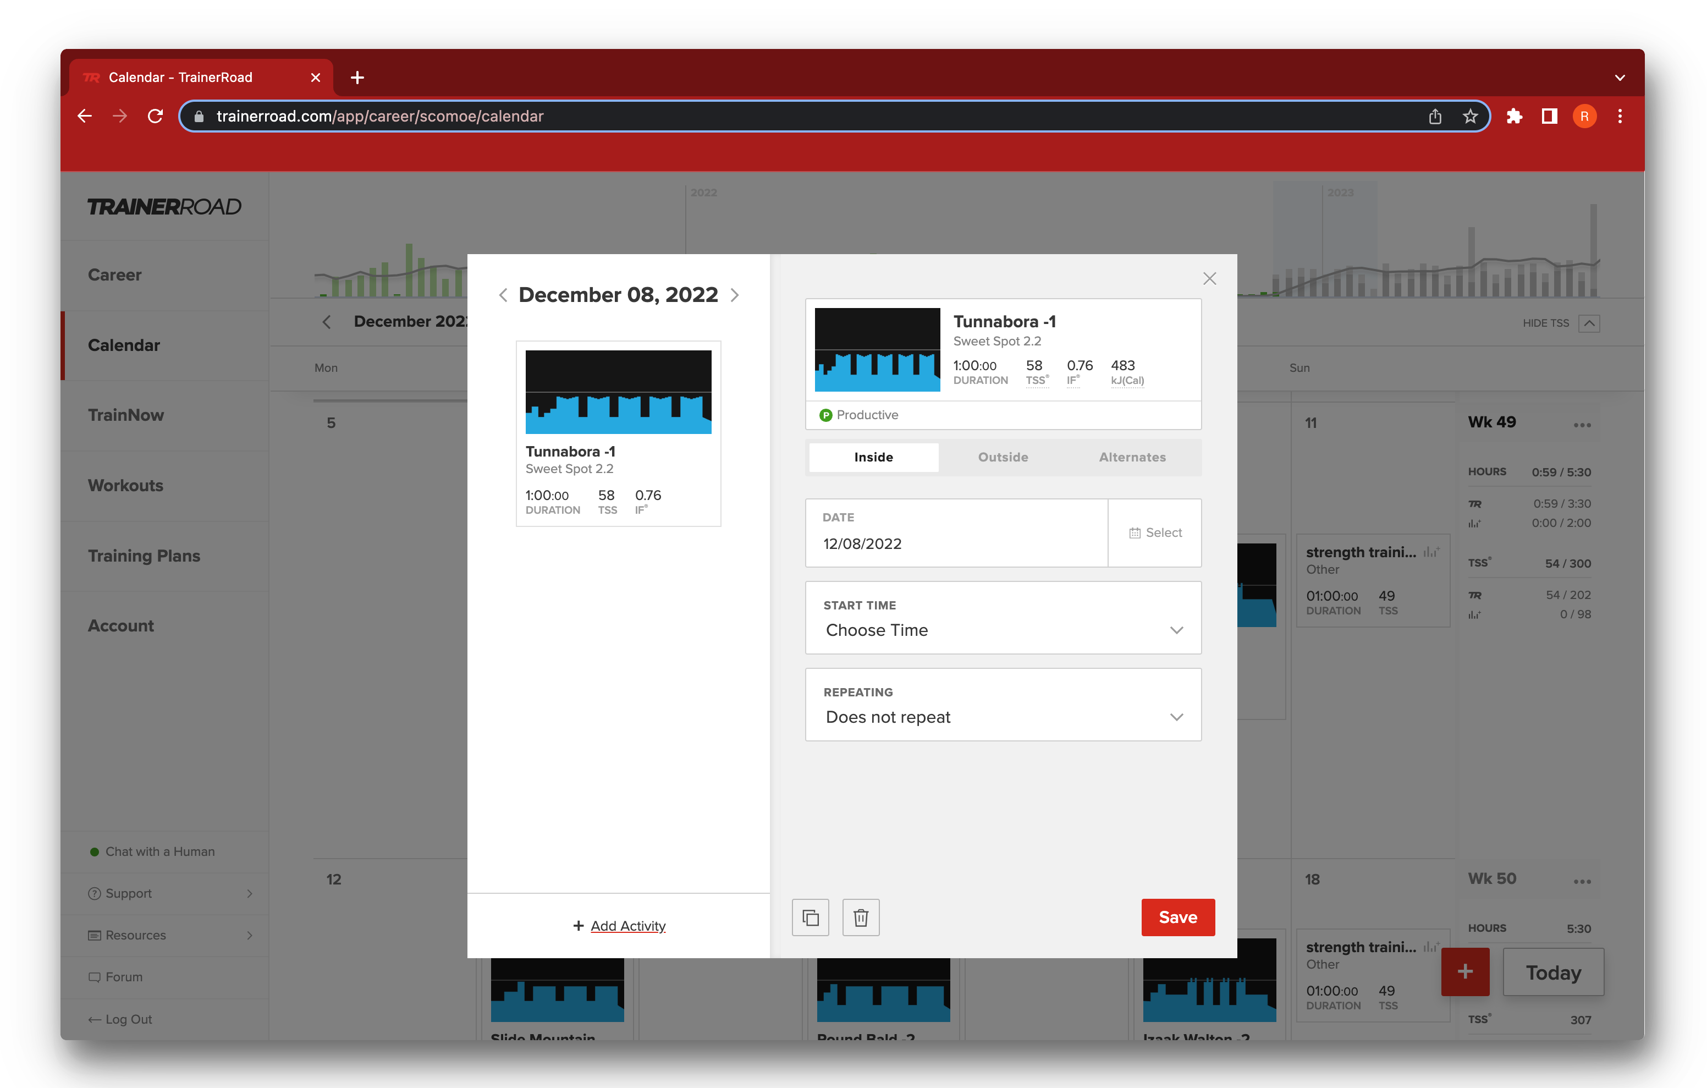Switch to the Inside tab
This screenshot has height=1088, width=1707.
tap(873, 458)
